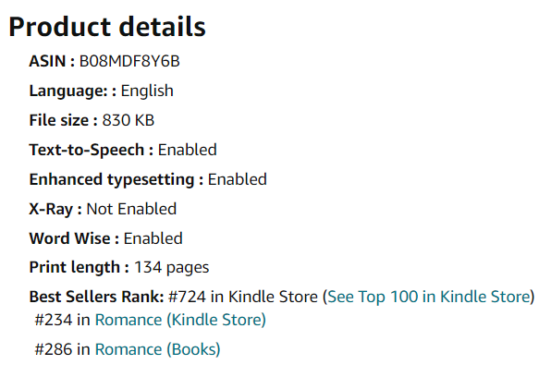The height and width of the screenshot is (377, 551).
Task: Click the File size value 830 KB
Action: pyautogui.click(x=129, y=120)
